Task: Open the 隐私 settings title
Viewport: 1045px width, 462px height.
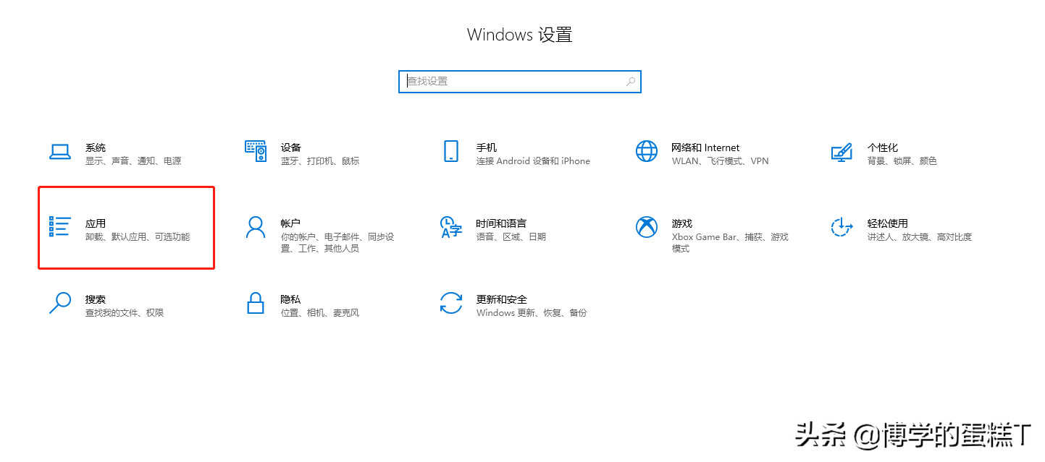Action: coord(291,299)
